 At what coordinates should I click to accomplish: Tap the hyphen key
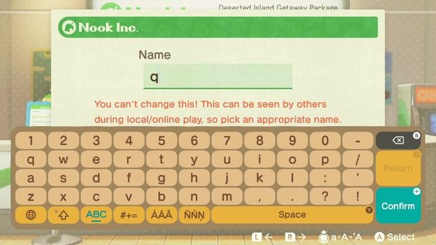pos(358,140)
